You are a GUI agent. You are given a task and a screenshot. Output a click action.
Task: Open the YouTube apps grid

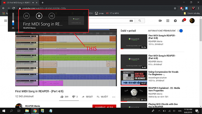coord(168,21)
